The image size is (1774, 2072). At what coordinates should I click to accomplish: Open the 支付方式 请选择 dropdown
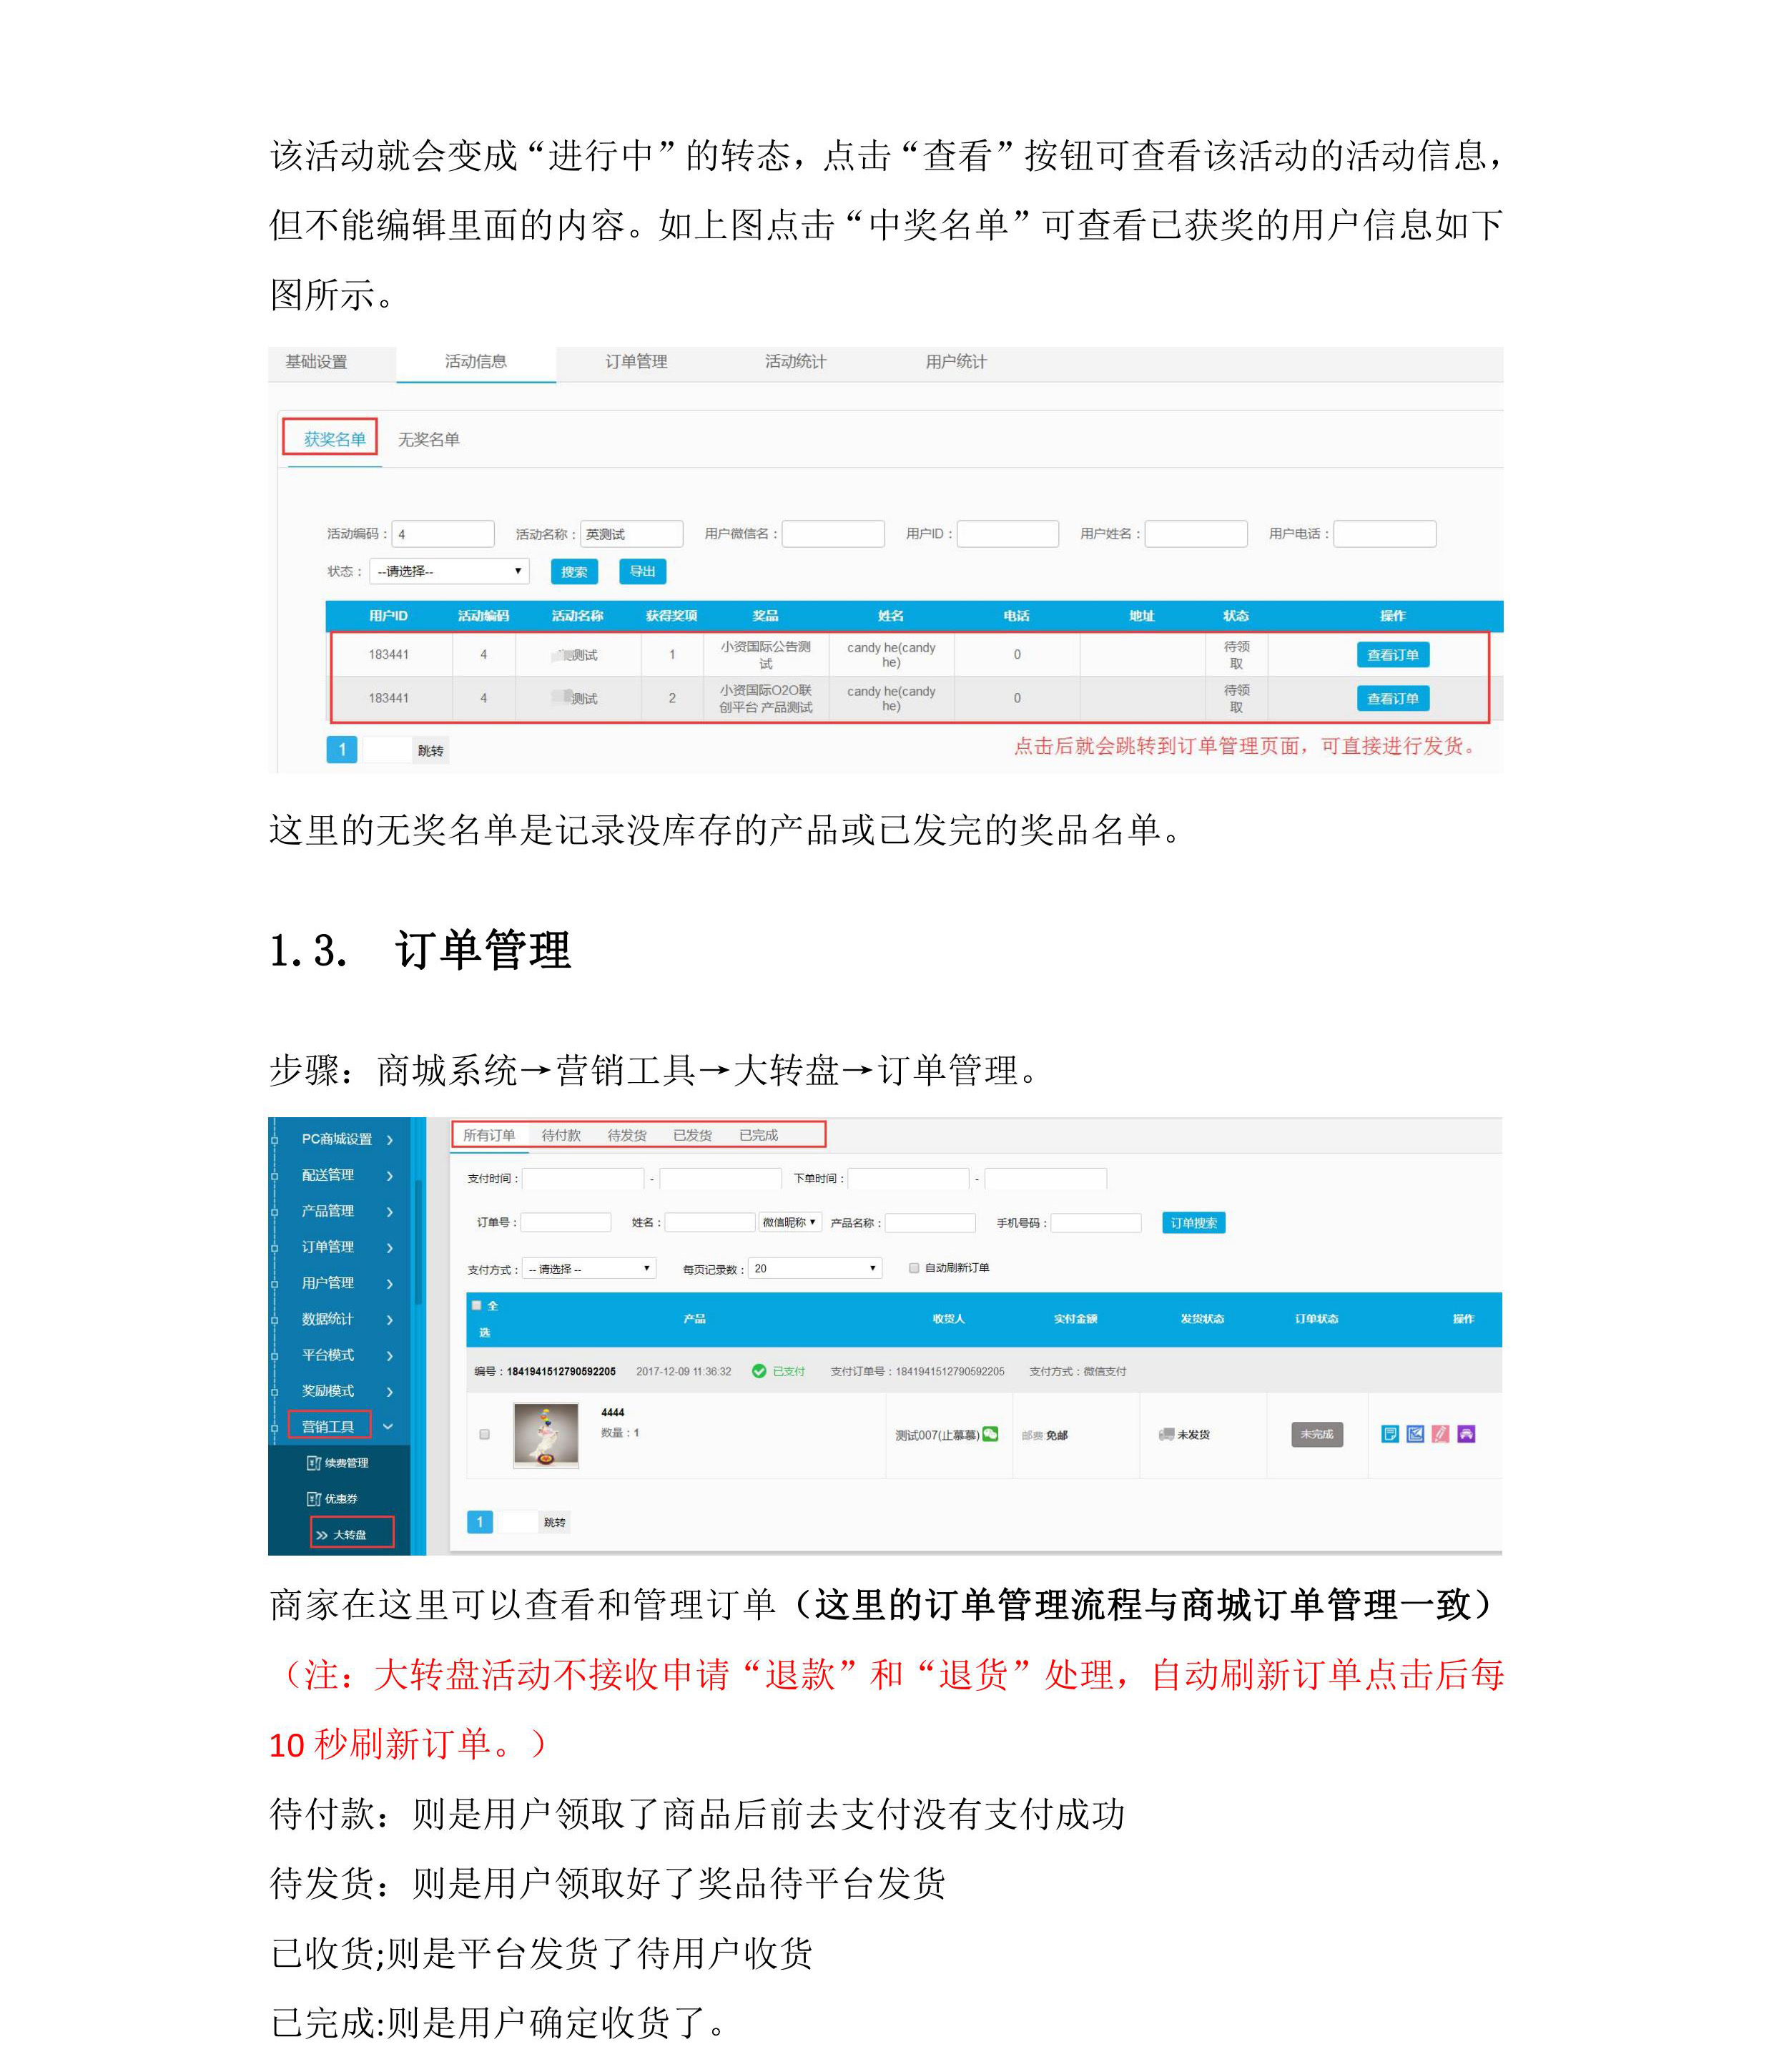click(589, 1268)
